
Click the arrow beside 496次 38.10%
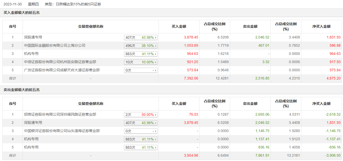pyautogui.click(x=156, y=46)
